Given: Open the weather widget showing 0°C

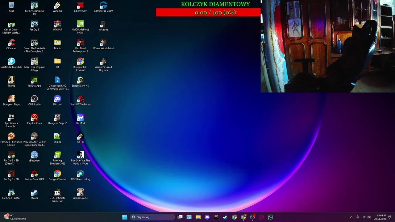Looking at the screenshot, I should click(x=15, y=217).
